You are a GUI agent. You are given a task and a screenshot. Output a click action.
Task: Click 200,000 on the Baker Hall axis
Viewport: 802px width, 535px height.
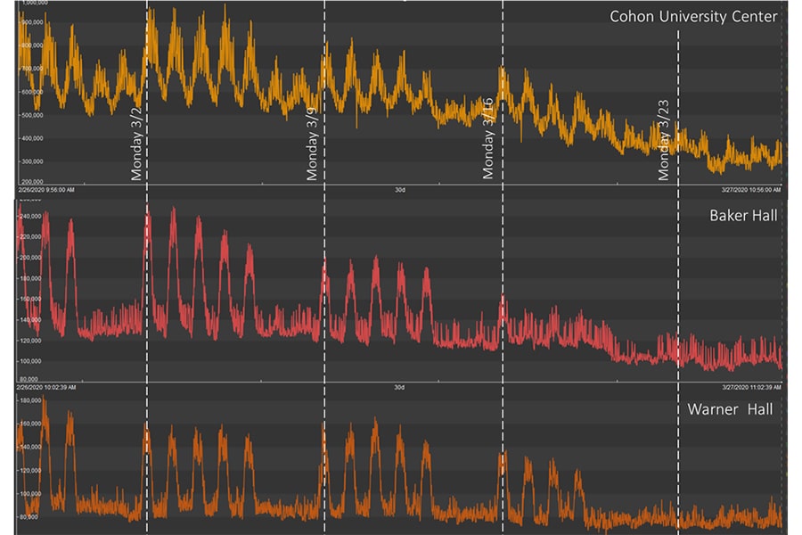click(x=30, y=258)
